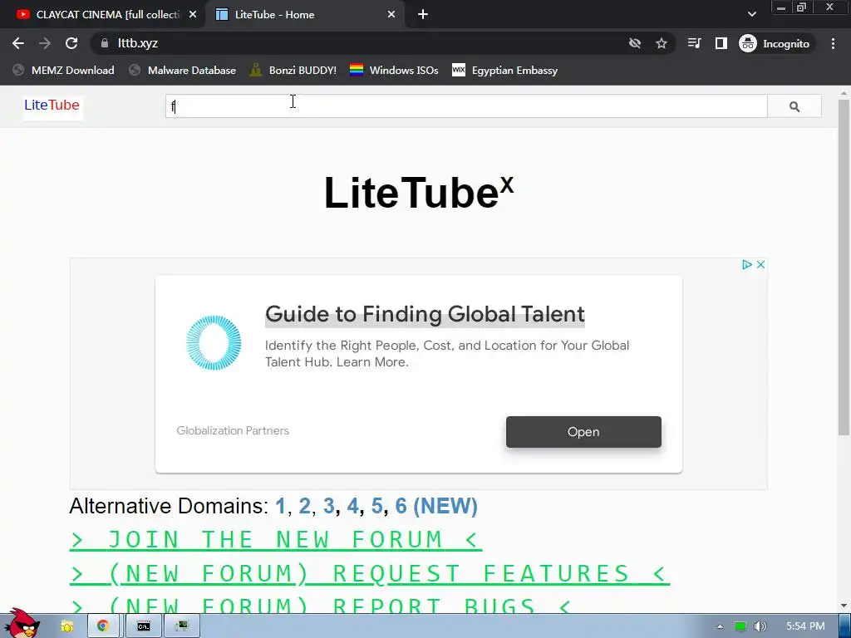Click the large LiteTube X heading
This screenshot has height=638, width=851.
pyautogui.click(x=419, y=192)
